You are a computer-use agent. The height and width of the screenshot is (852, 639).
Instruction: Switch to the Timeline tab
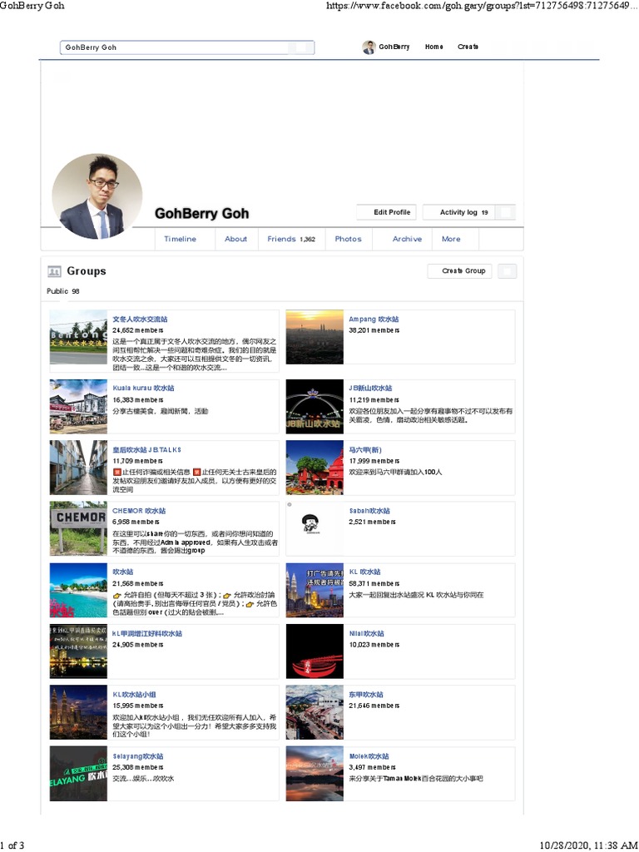click(180, 239)
